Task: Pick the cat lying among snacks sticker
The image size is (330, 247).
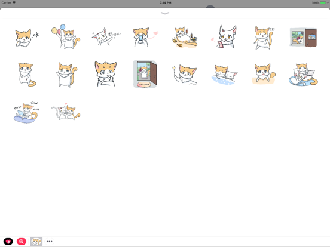Action: tap(185, 37)
